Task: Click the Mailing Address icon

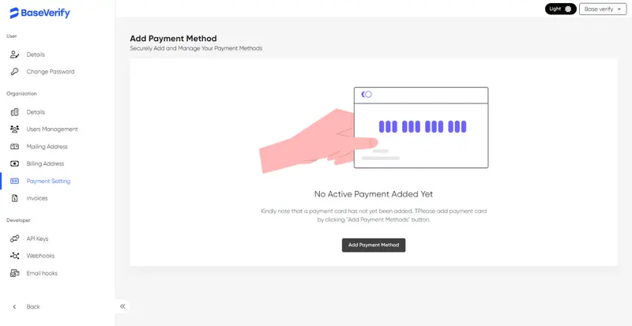Action: [x=14, y=147]
